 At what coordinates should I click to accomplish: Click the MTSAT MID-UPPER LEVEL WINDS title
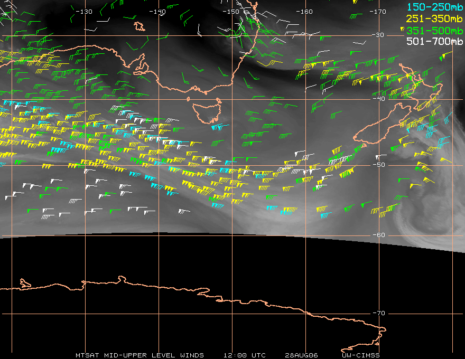tap(139, 355)
